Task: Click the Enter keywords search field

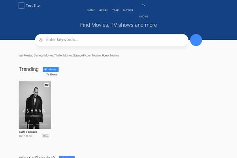Action: (115, 40)
